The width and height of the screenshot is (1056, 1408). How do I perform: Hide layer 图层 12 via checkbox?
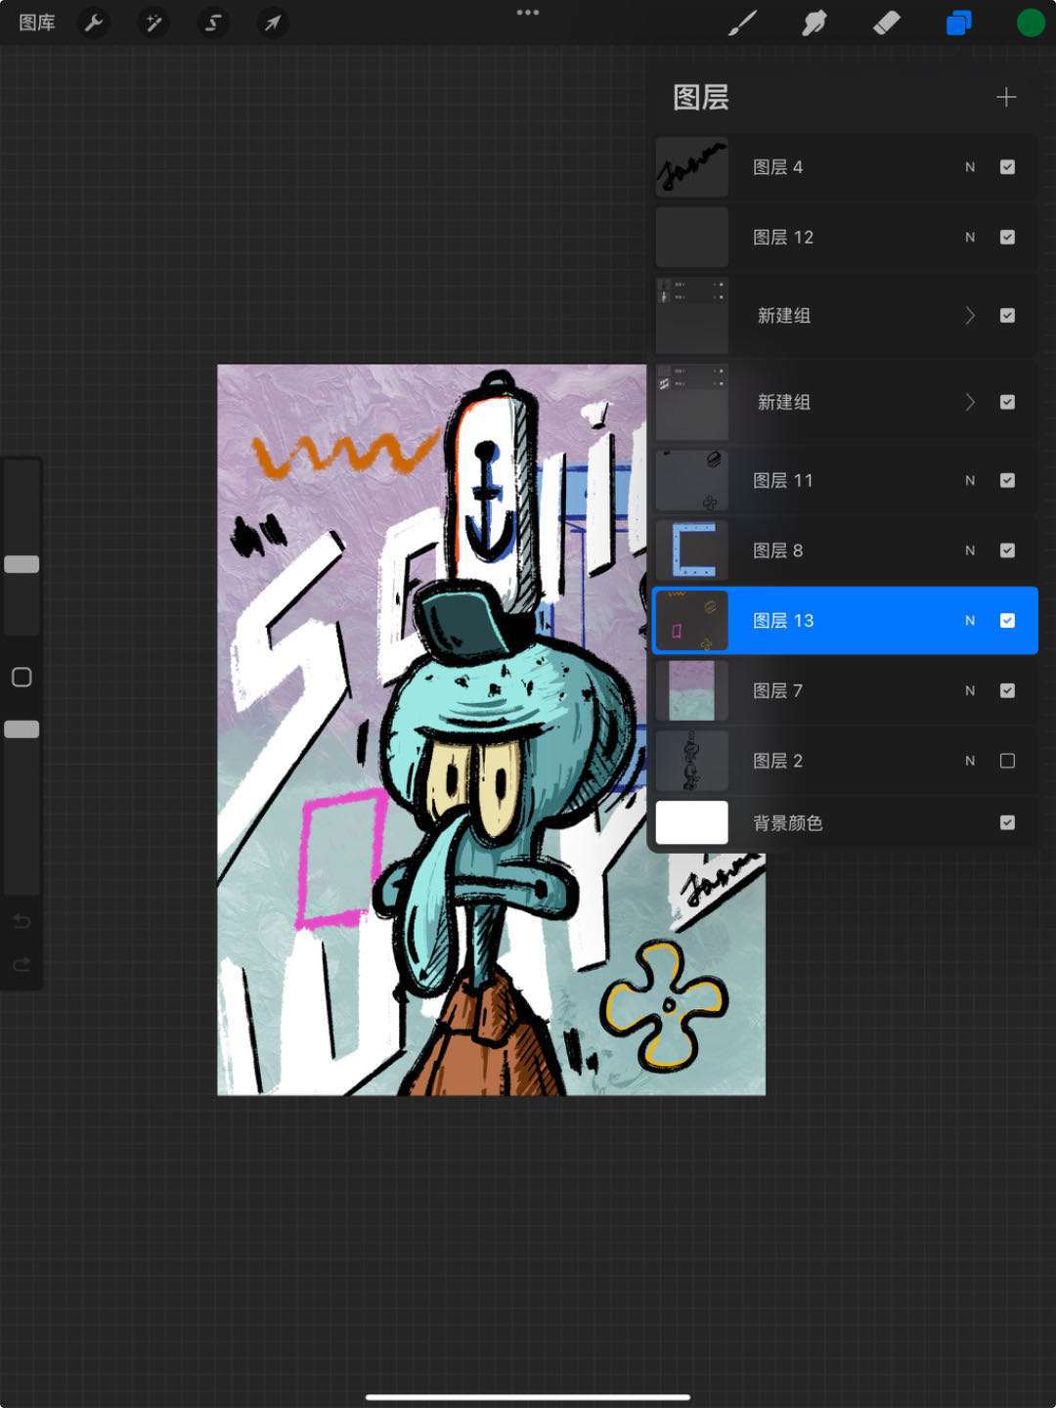pyautogui.click(x=1007, y=238)
